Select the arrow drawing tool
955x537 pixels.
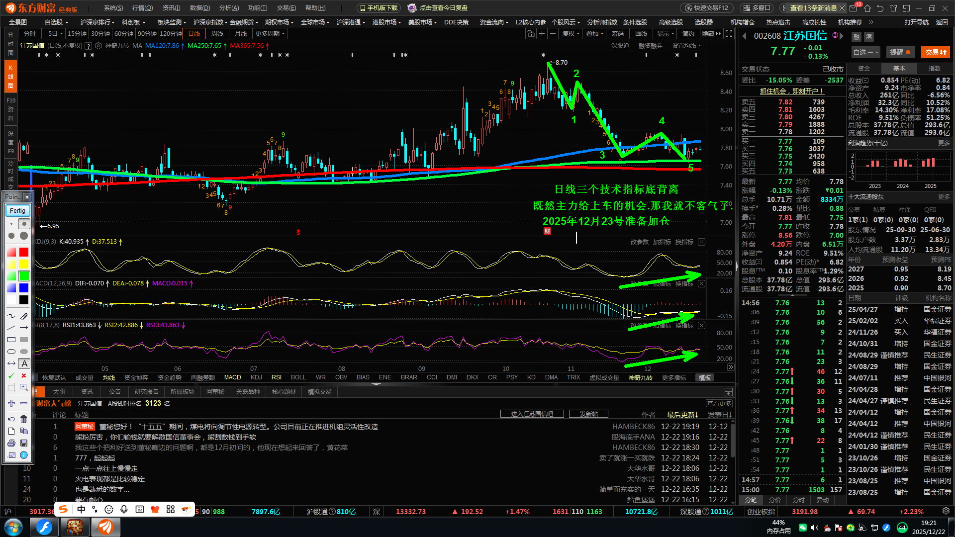[24, 328]
